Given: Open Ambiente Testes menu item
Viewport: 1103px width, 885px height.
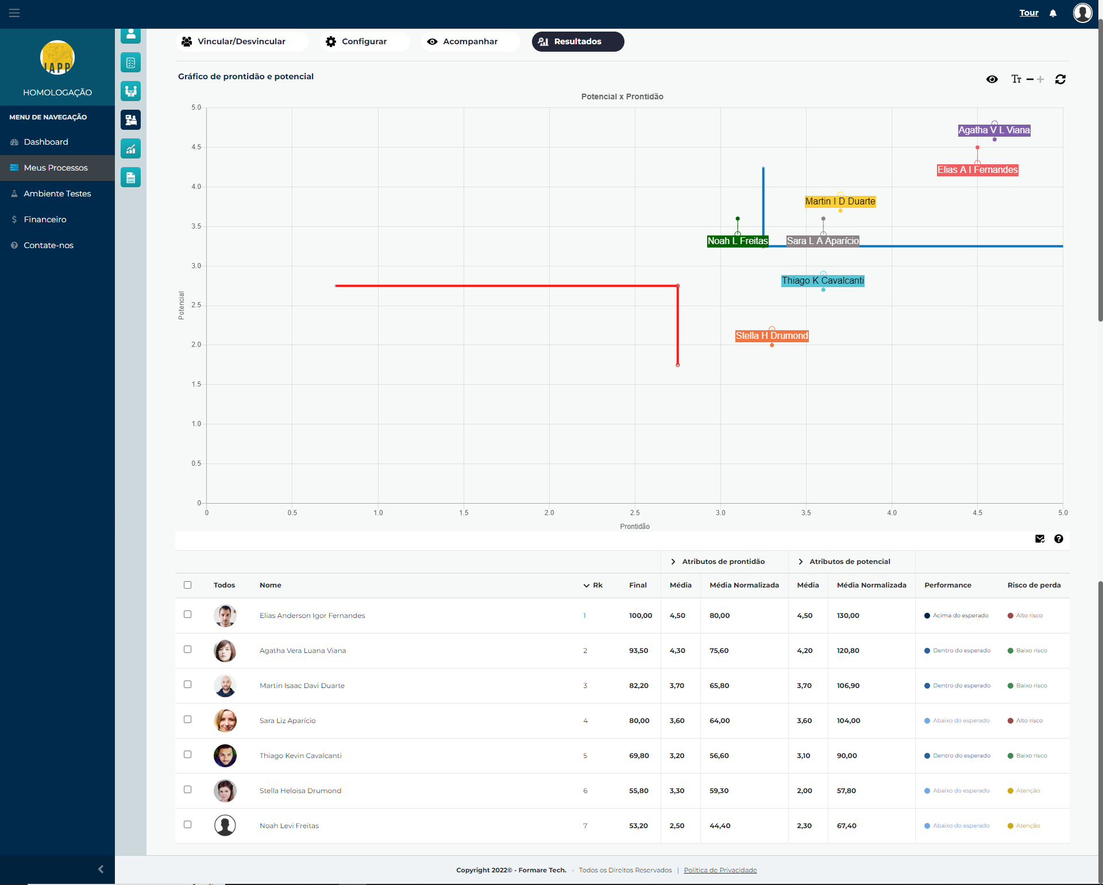Looking at the screenshot, I should pyautogui.click(x=57, y=194).
